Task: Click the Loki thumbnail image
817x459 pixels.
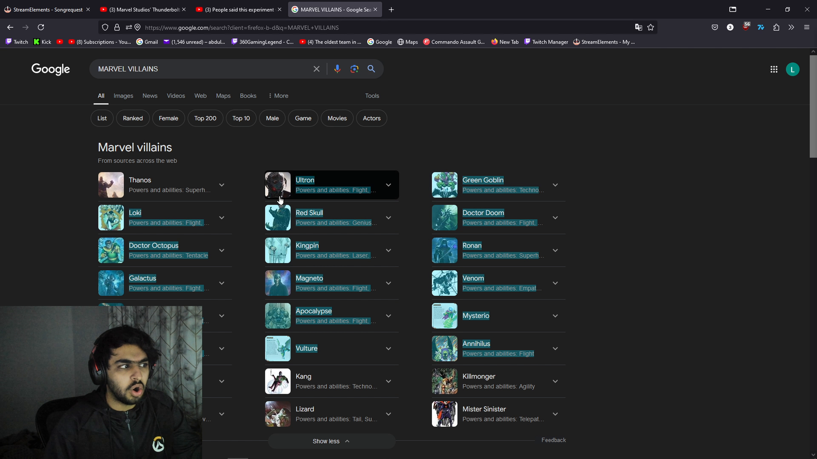Action: point(111,218)
